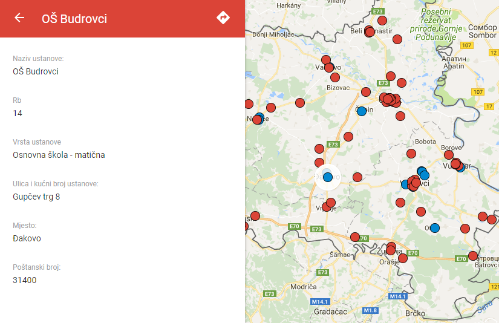Click the Modriča map label
499x323 pixels.
point(304,287)
